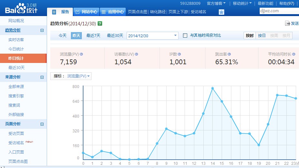Open 受访域名 in the sidebar
This screenshot has width=299, height=168.
(x=16, y=143)
